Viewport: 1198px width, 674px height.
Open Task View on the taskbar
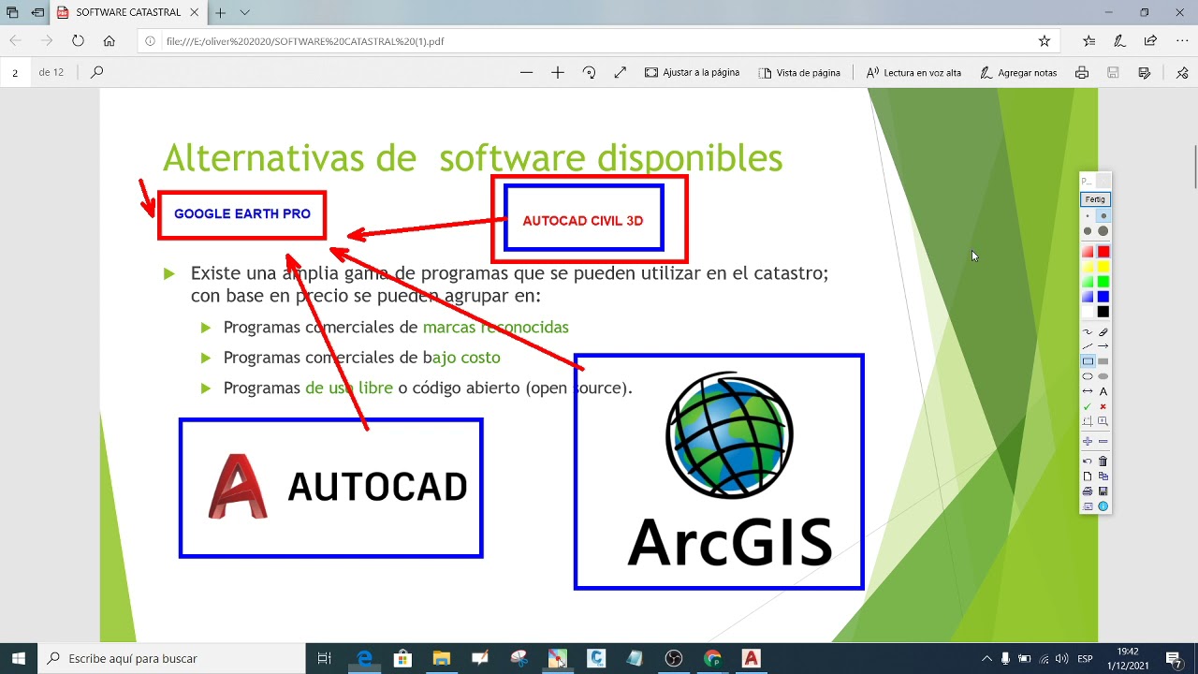tap(324, 659)
